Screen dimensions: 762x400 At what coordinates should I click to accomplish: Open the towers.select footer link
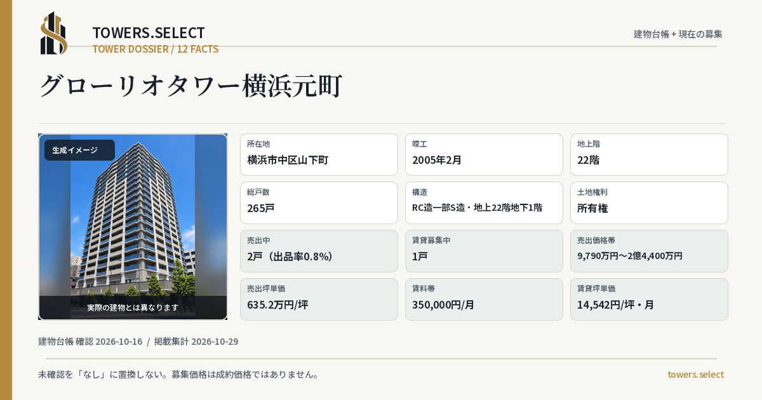click(x=695, y=375)
